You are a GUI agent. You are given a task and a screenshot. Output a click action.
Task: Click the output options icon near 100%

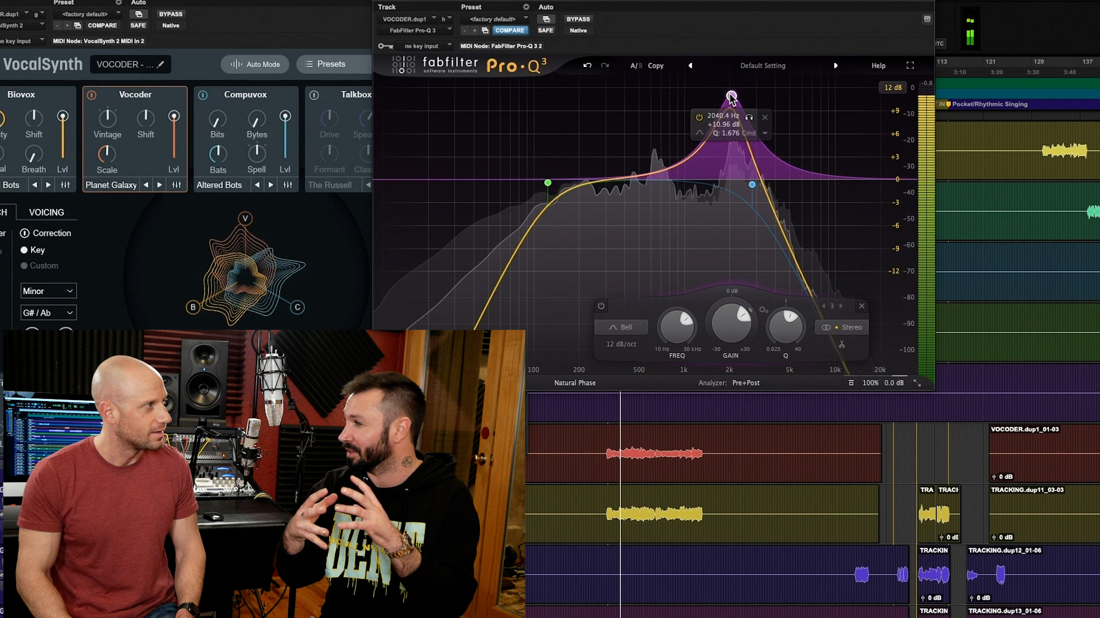coord(851,383)
